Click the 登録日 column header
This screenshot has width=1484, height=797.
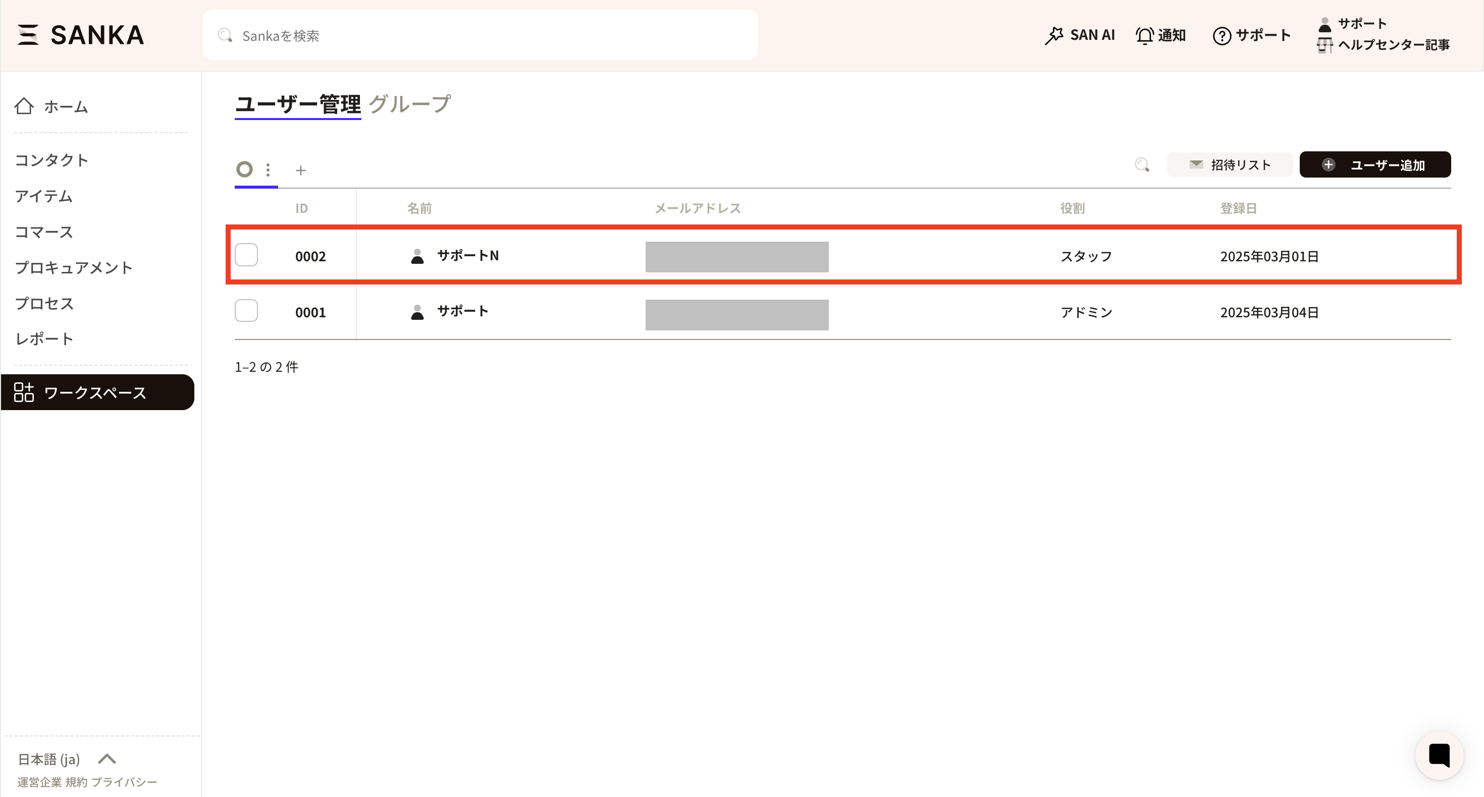(x=1238, y=208)
